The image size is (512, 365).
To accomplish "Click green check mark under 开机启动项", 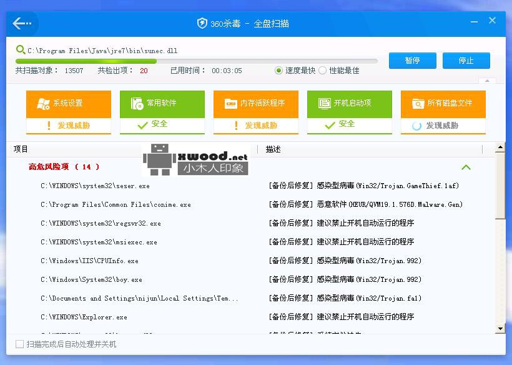I will [330, 125].
